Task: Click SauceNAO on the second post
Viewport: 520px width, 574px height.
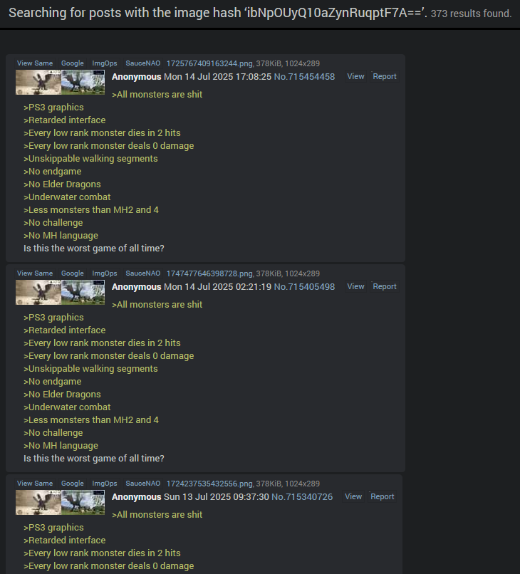Action: pos(142,273)
